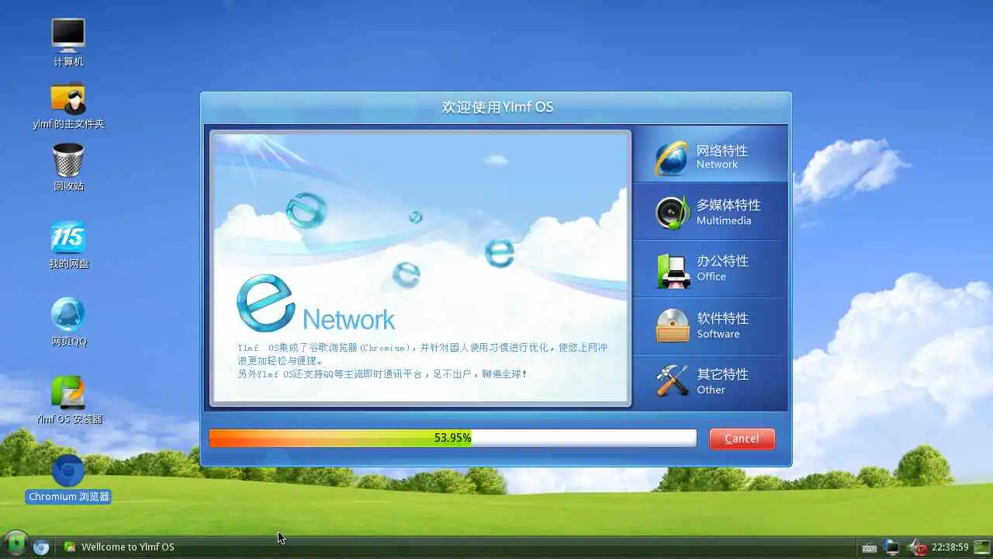The image size is (993, 559).
Task: Select the 网络特性 Network tab
Action: pos(710,156)
